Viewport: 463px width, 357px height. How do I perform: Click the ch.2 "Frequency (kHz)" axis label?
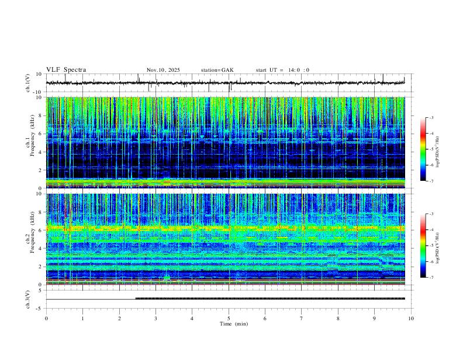(33, 232)
